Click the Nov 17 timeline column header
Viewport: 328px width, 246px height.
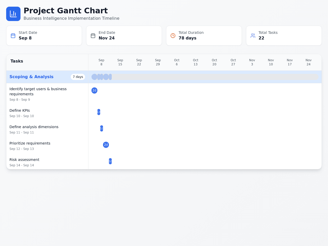coord(290,62)
